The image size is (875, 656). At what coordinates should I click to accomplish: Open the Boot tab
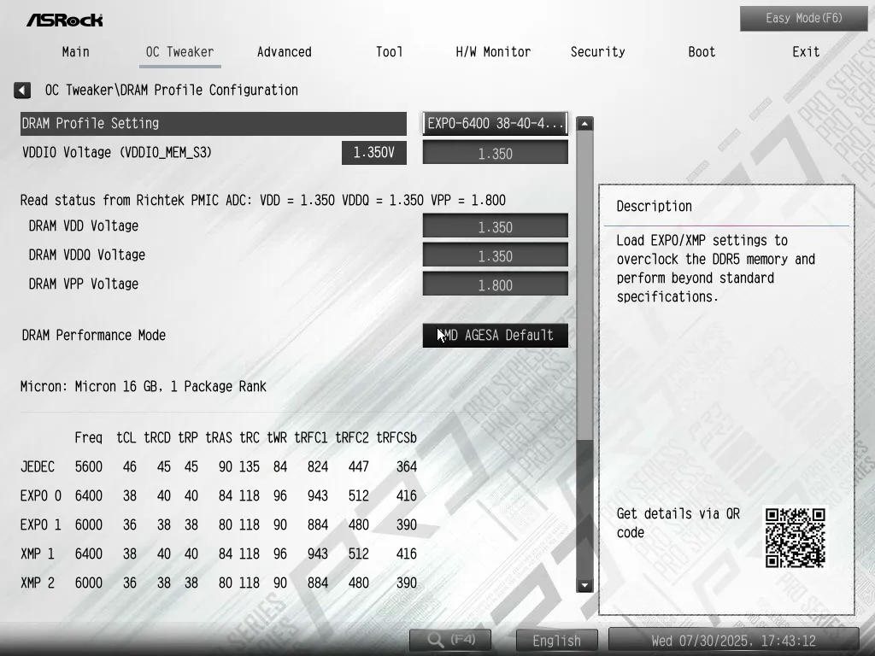click(702, 52)
